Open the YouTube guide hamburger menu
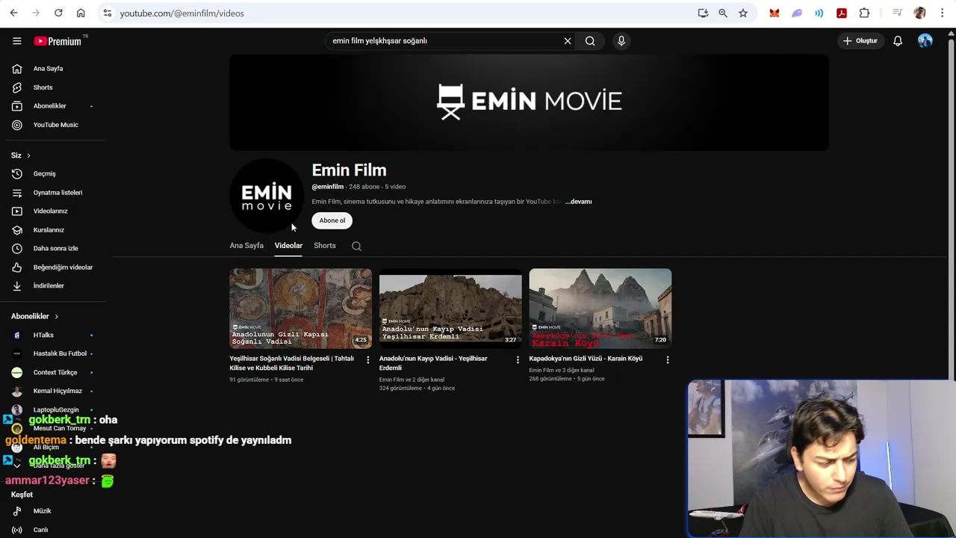The image size is (956, 538). (16, 41)
